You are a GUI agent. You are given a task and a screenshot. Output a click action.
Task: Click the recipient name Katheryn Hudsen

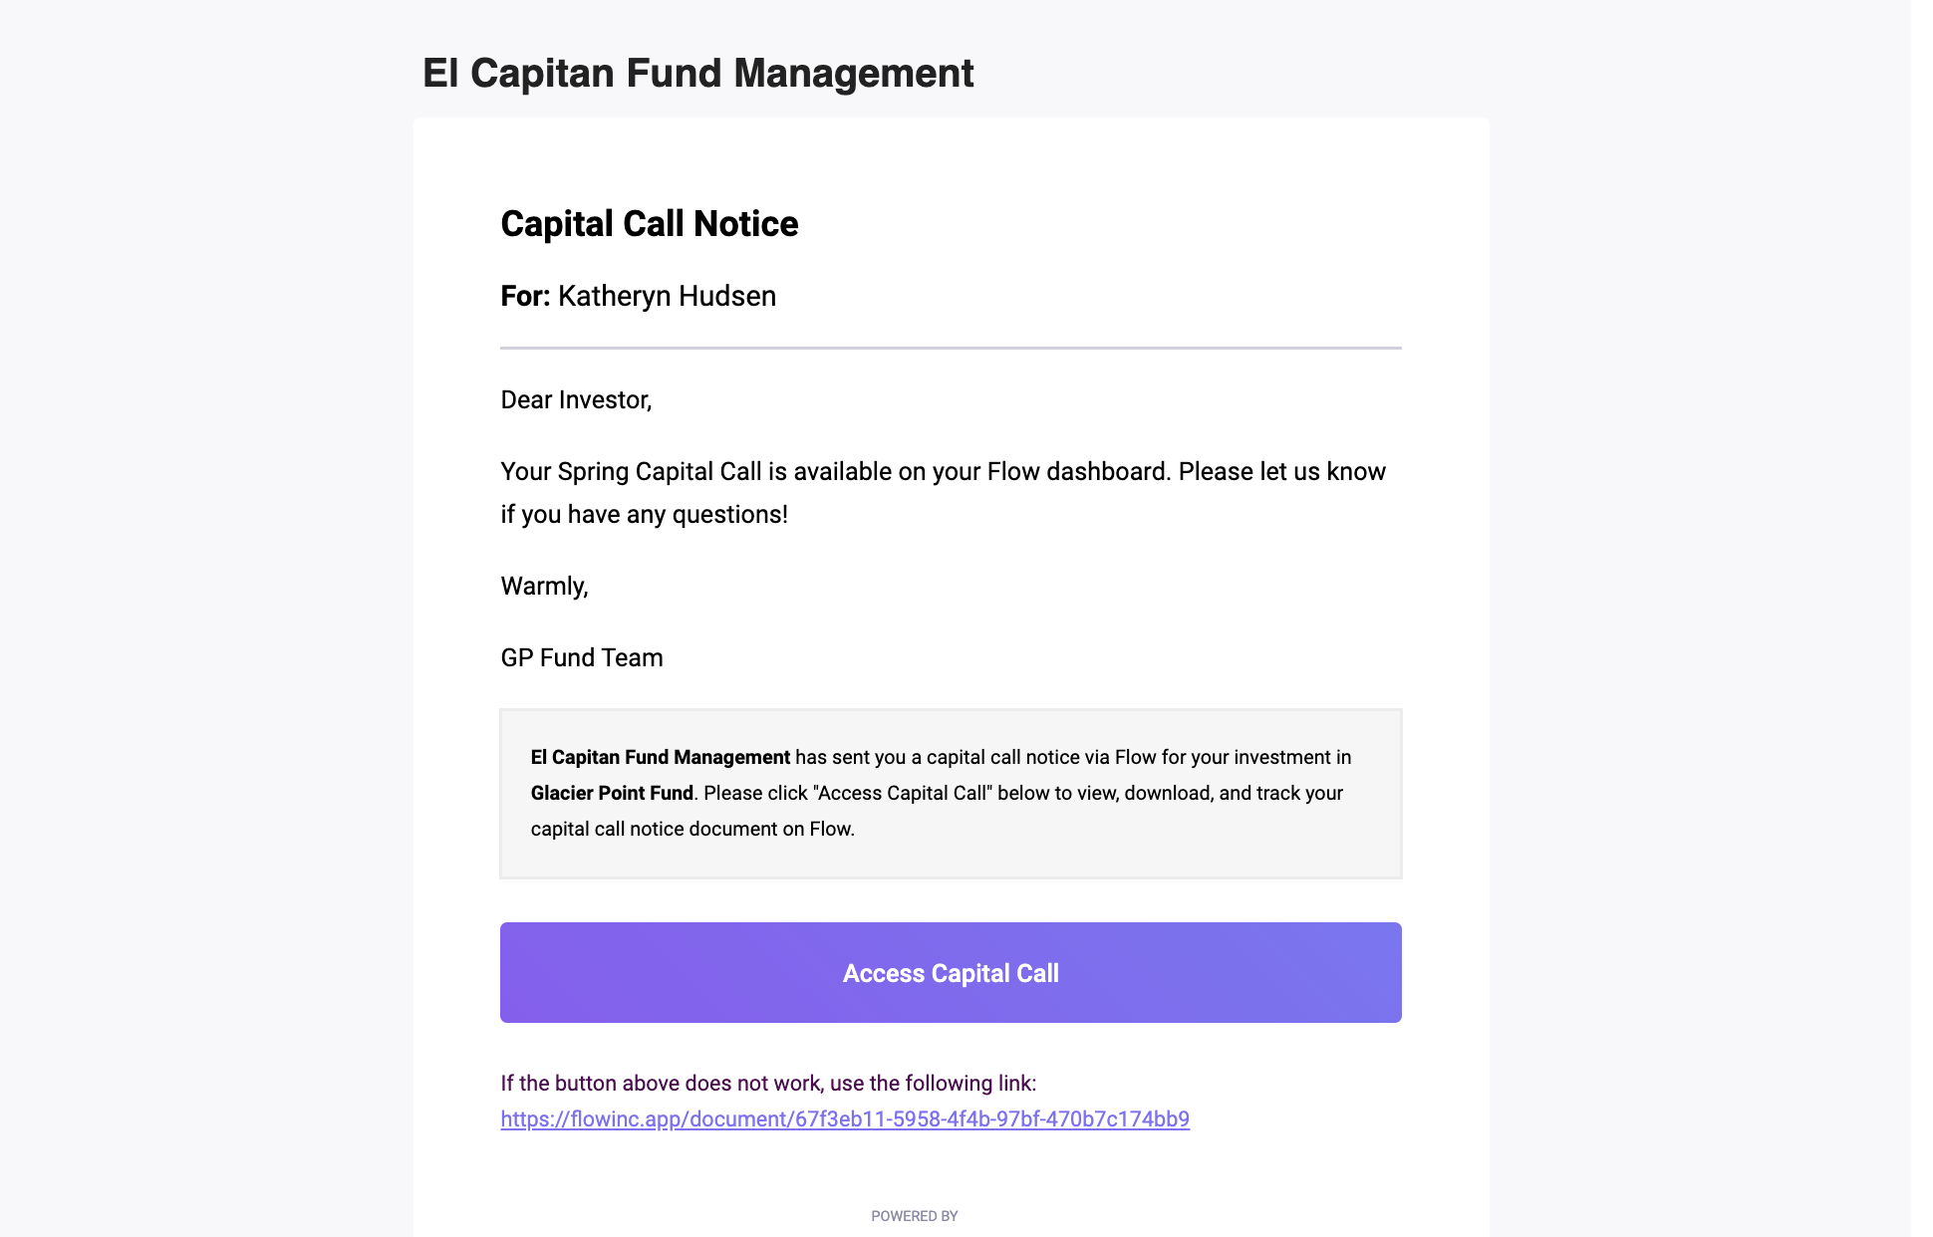click(667, 296)
